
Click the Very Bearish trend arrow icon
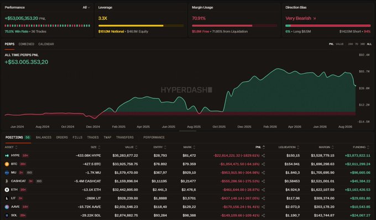click(315, 18)
